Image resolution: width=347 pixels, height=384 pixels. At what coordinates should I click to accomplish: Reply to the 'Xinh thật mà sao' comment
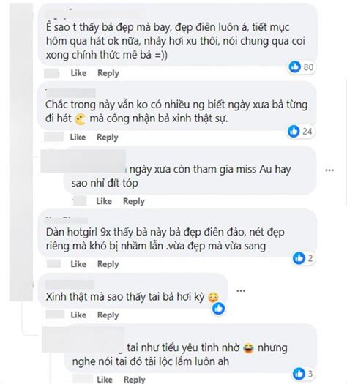pyautogui.click(x=108, y=315)
